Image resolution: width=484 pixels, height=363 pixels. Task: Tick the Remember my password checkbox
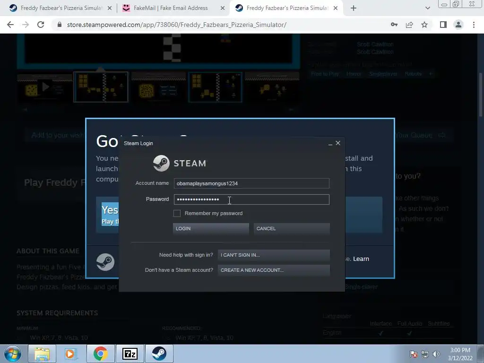click(x=177, y=213)
